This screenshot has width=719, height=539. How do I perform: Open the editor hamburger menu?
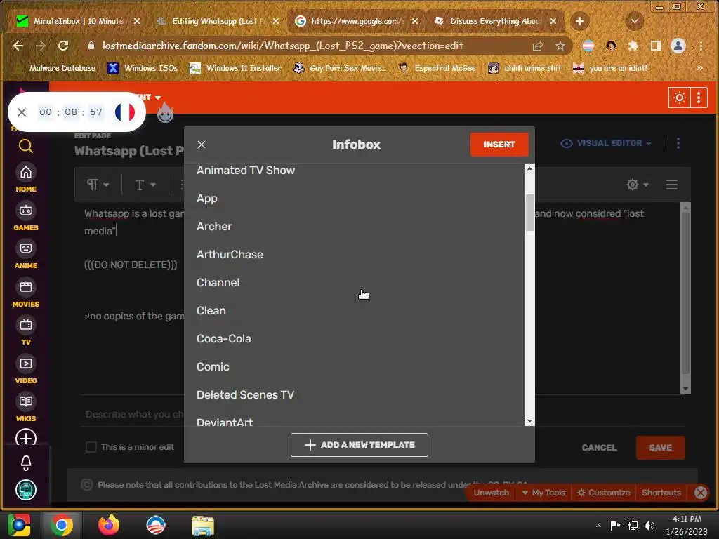(672, 185)
